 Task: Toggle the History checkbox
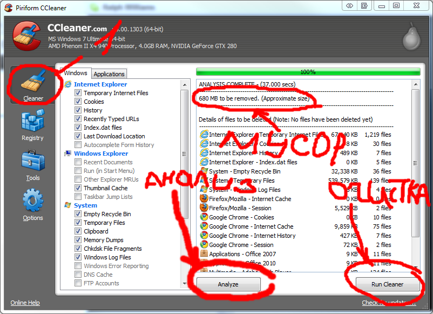pyautogui.click(x=78, y=110)
